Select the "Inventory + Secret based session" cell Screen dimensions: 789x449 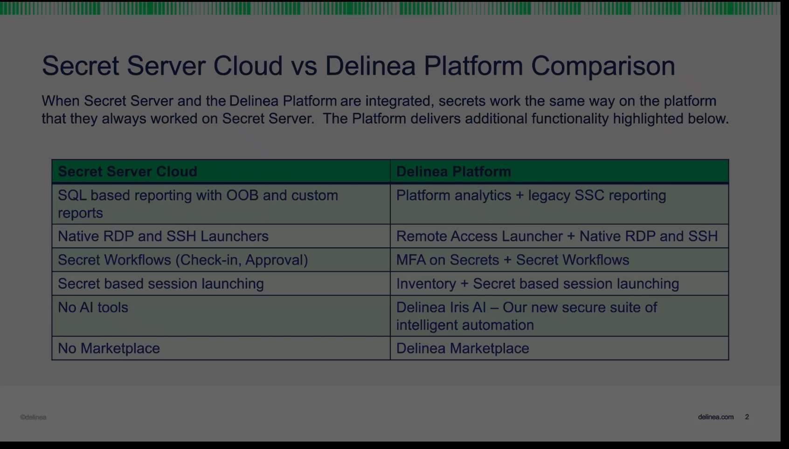point(537,284)
